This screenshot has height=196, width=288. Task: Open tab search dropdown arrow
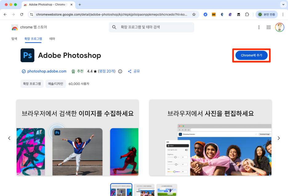[283, 5]
